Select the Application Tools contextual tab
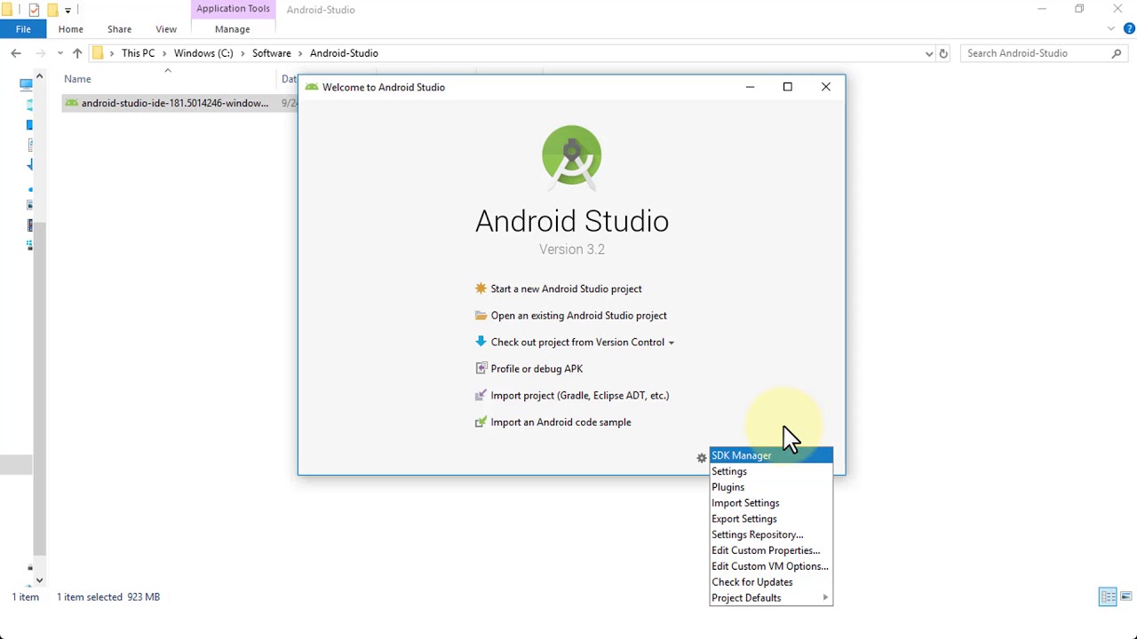 point(233,9)
